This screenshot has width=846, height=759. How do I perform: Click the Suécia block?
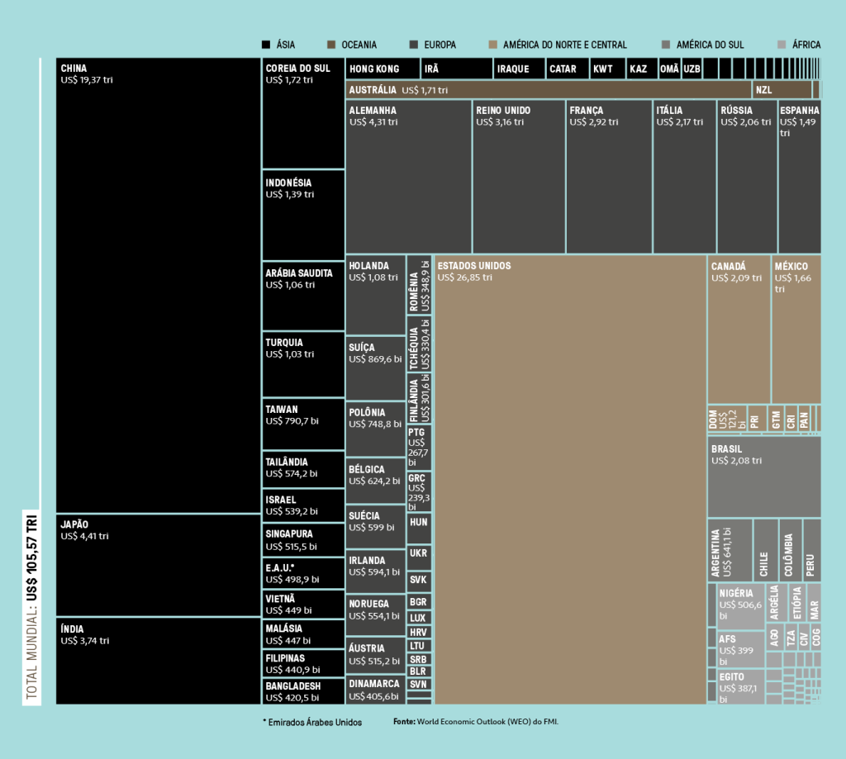point(375,526)
